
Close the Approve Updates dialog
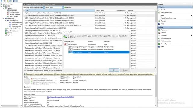129,32
